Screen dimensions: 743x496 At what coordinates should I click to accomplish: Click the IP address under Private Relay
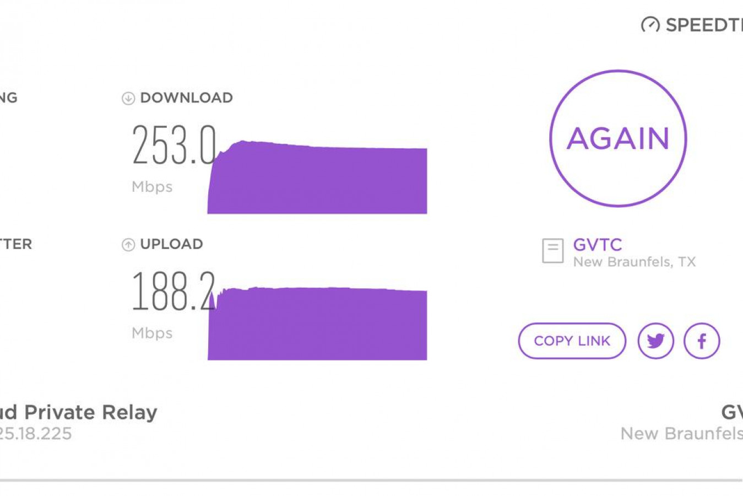(36, 434)
